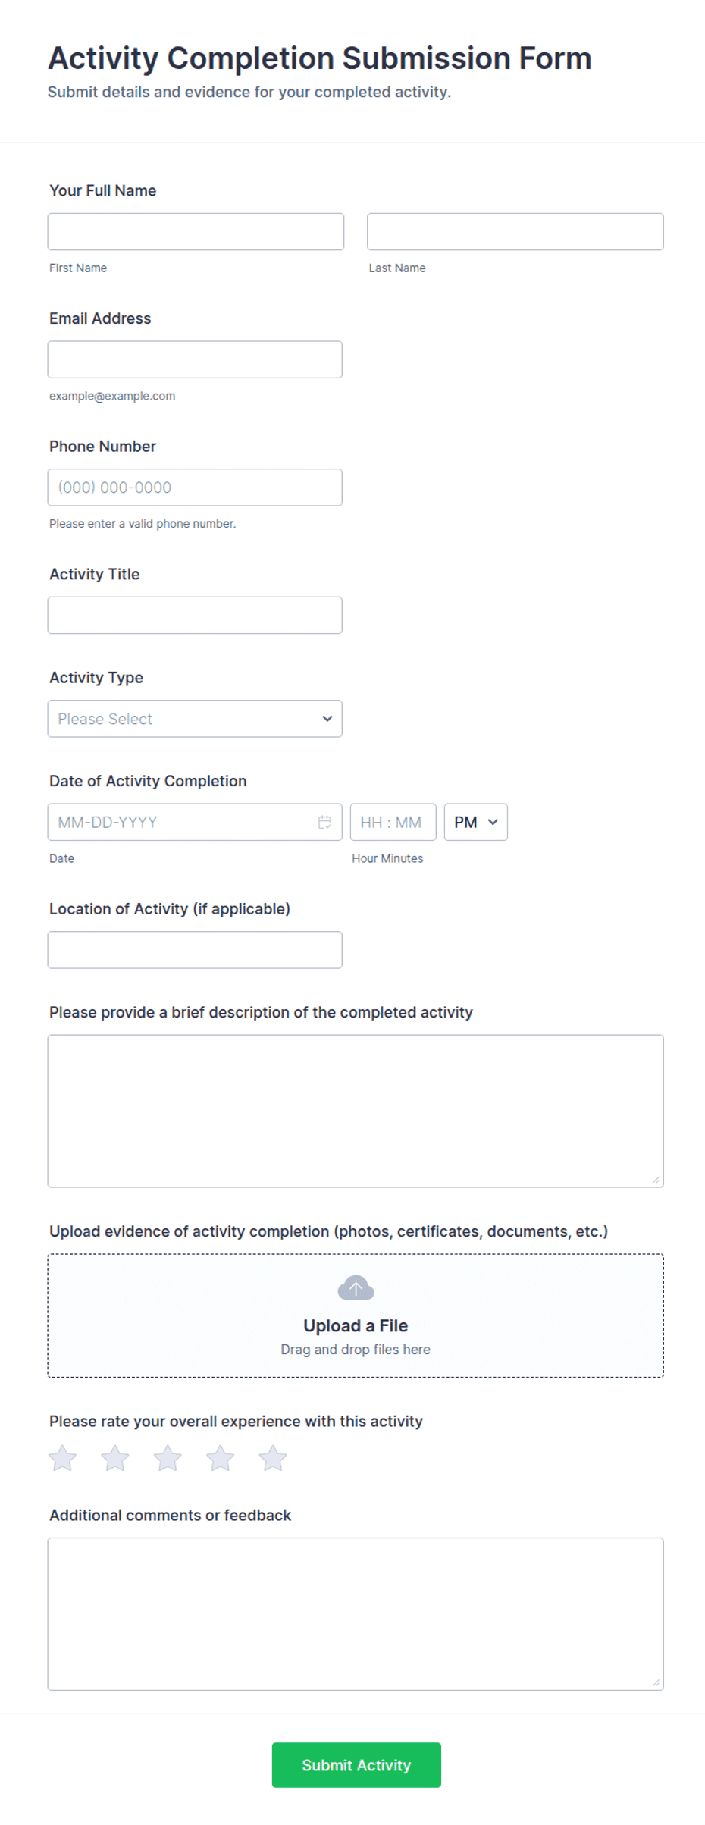Image resolution: width=705 pixels, height=1825 pixels.
Task: Open the Activity Type dropdown
Action: pyautogui.click(x=195, y=719)
